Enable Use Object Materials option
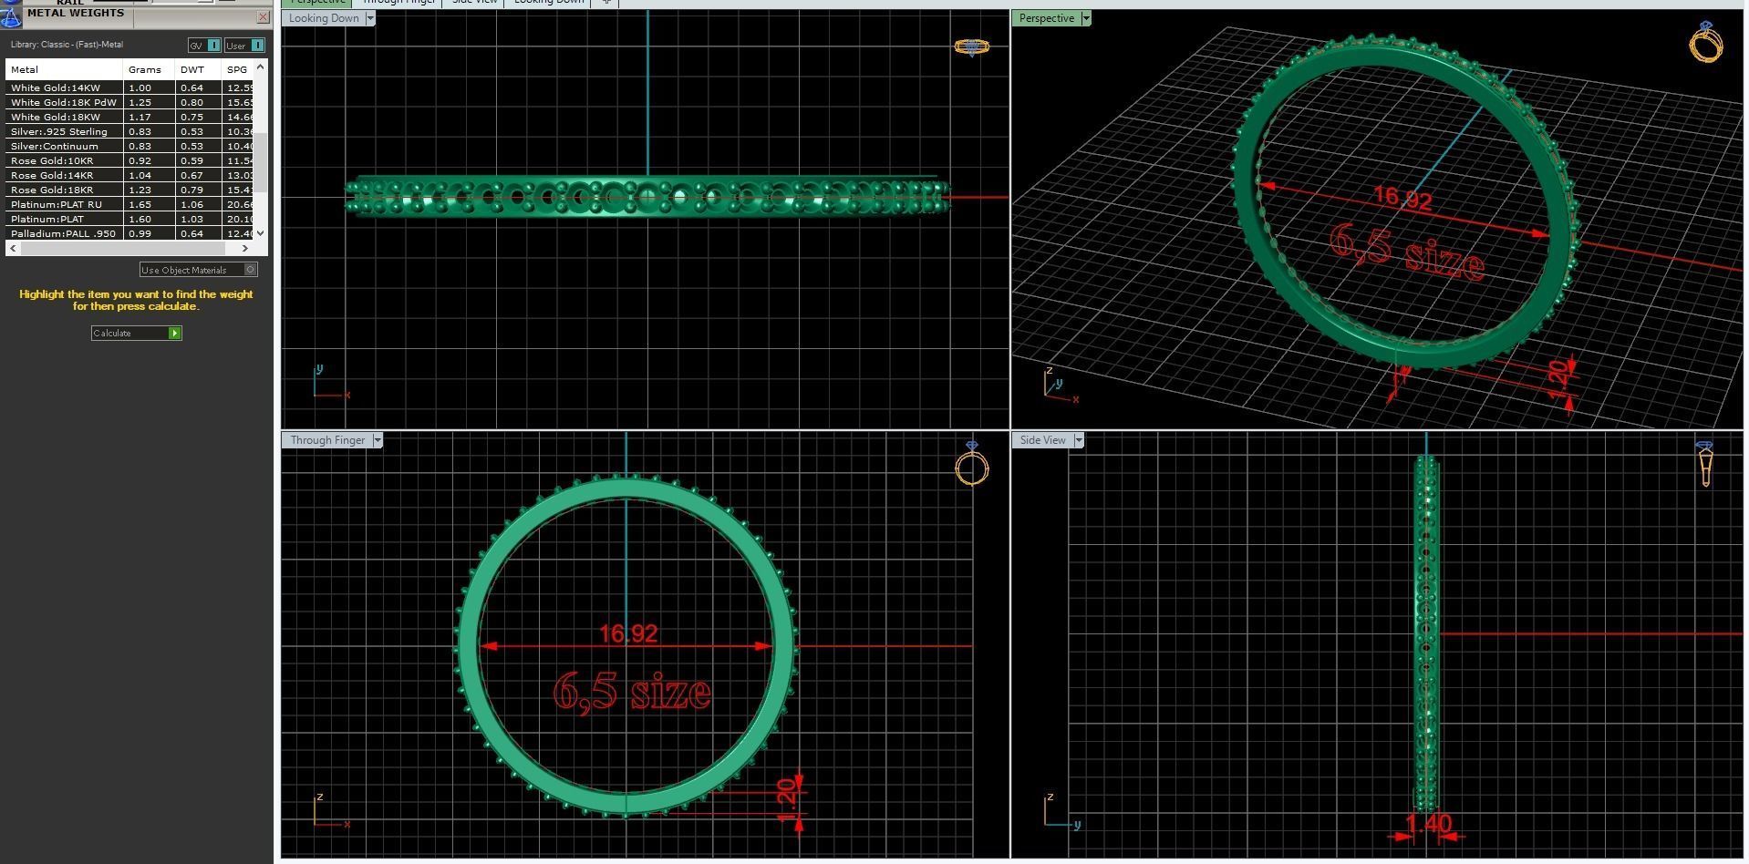This screenshot has height=864, width=1749. coord(199,270)
